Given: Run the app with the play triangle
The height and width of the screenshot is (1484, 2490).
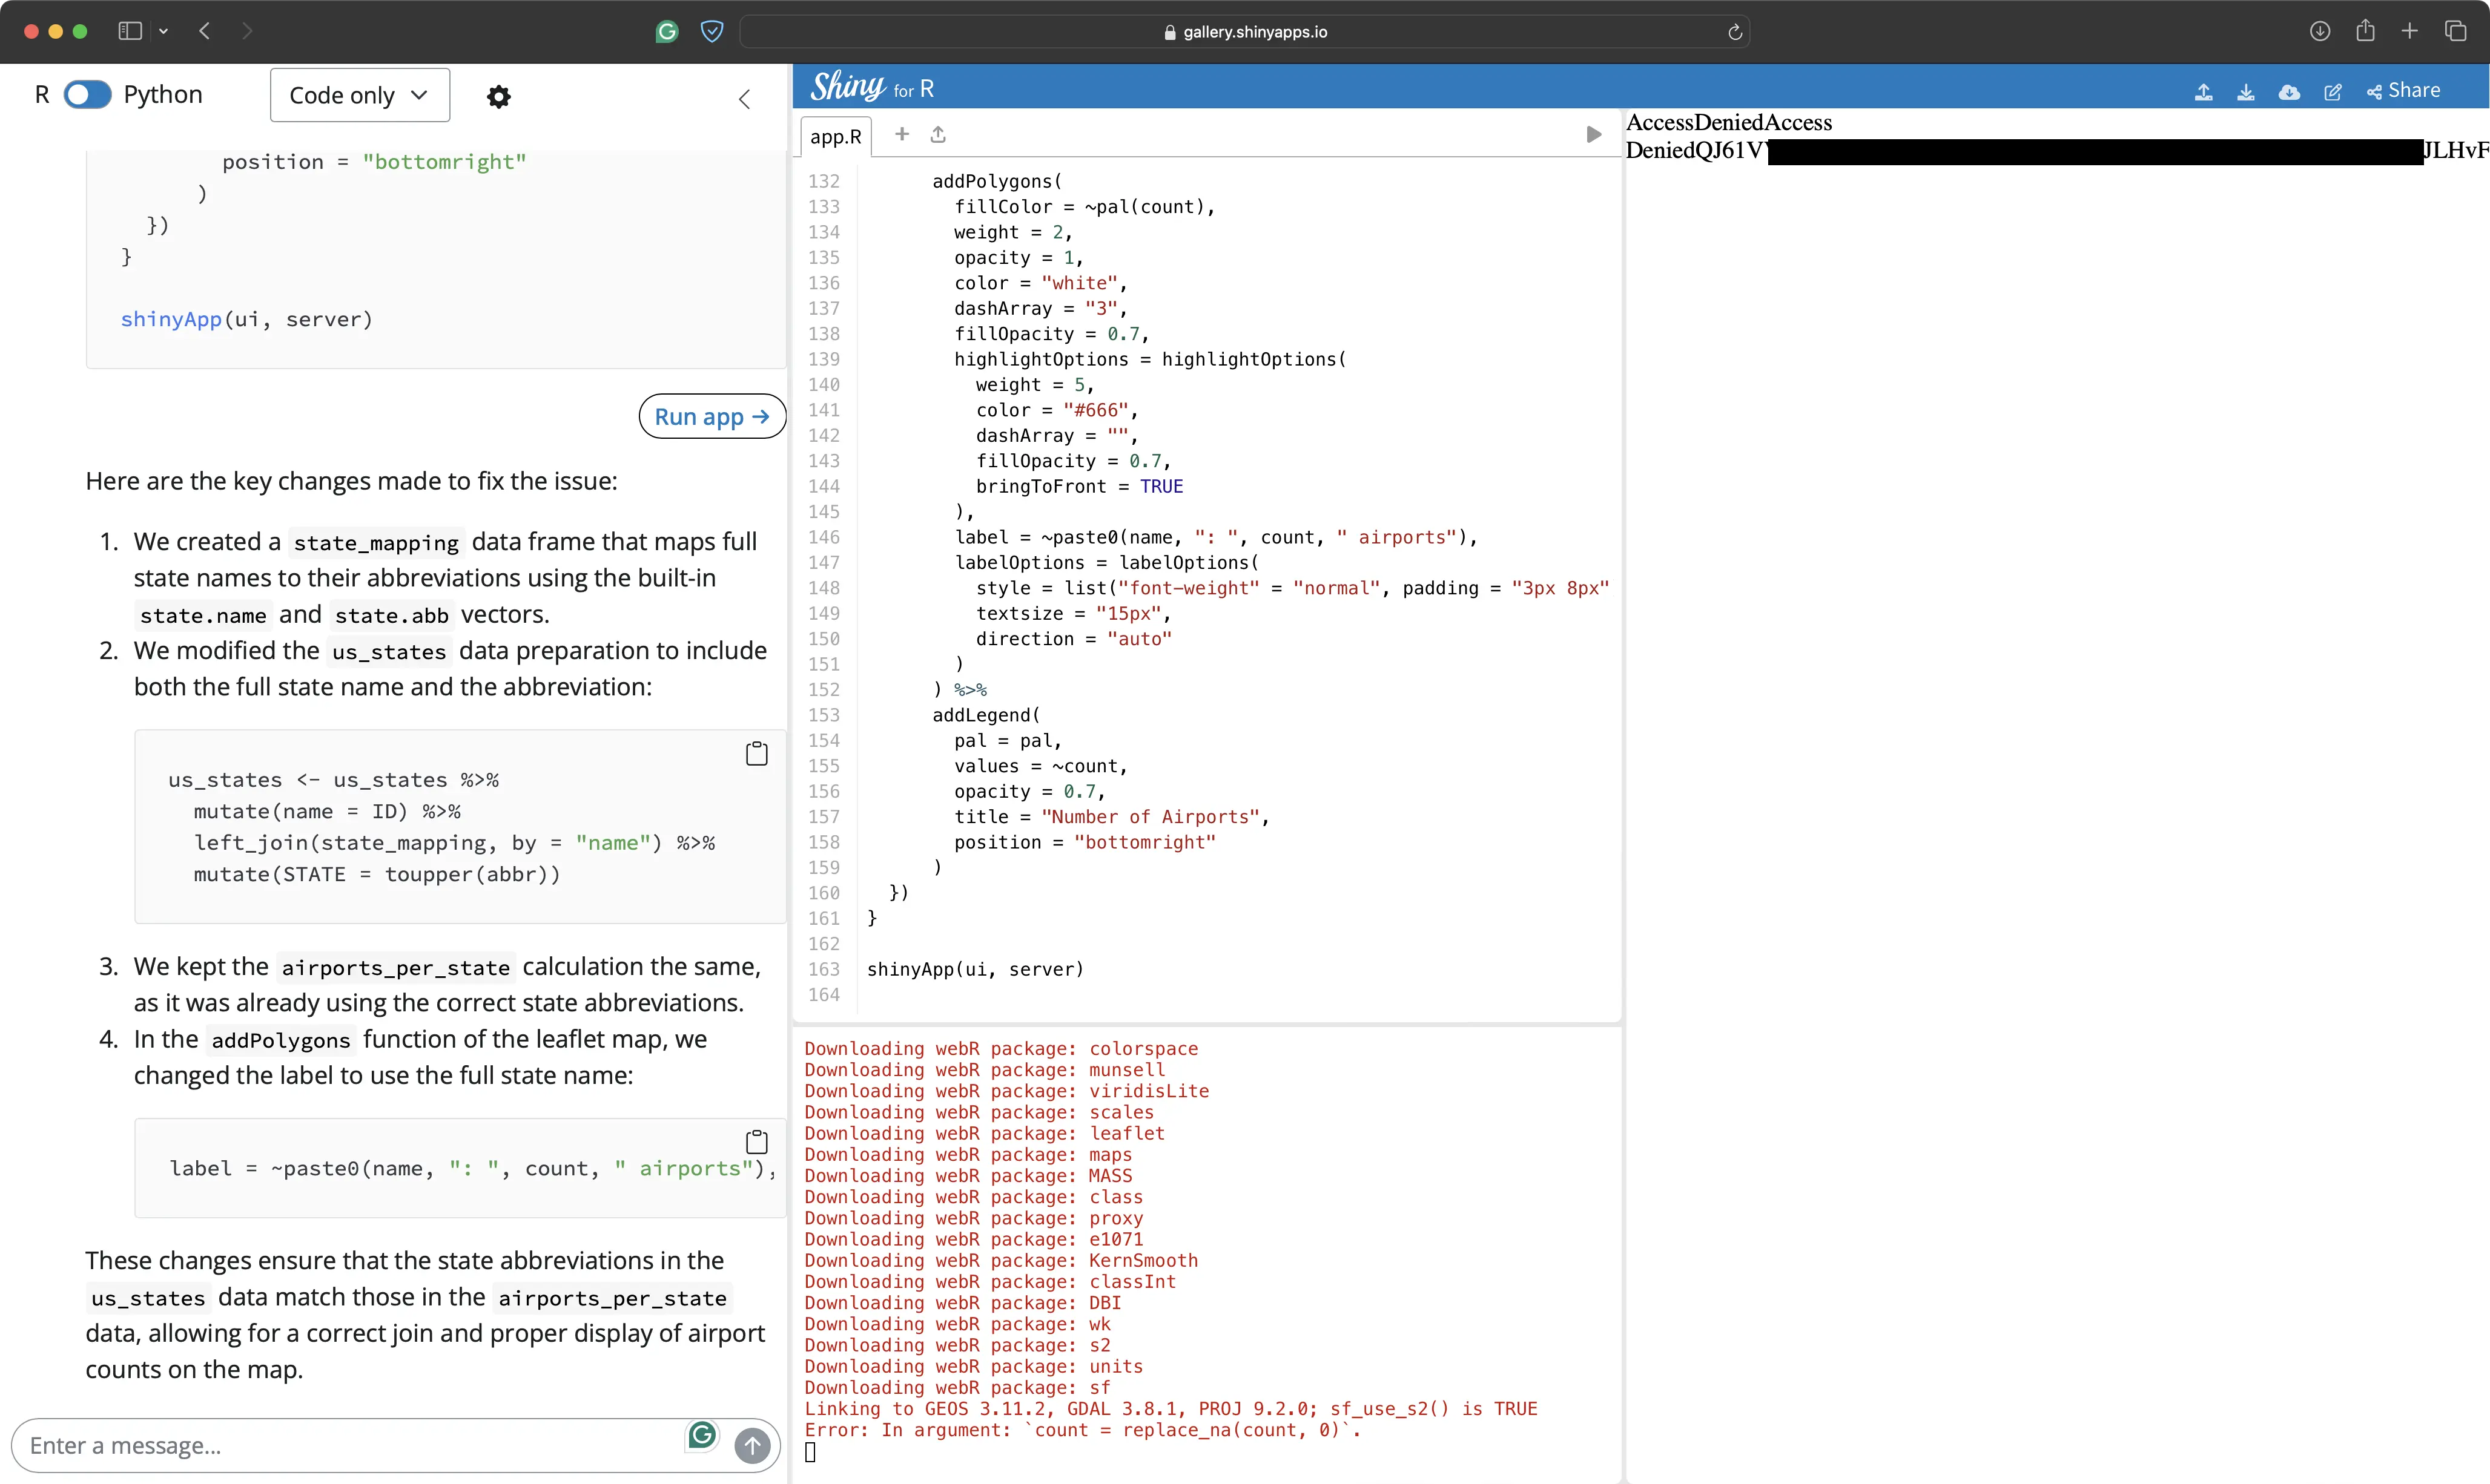Looking at the screenshot, I should [1594, 134].
